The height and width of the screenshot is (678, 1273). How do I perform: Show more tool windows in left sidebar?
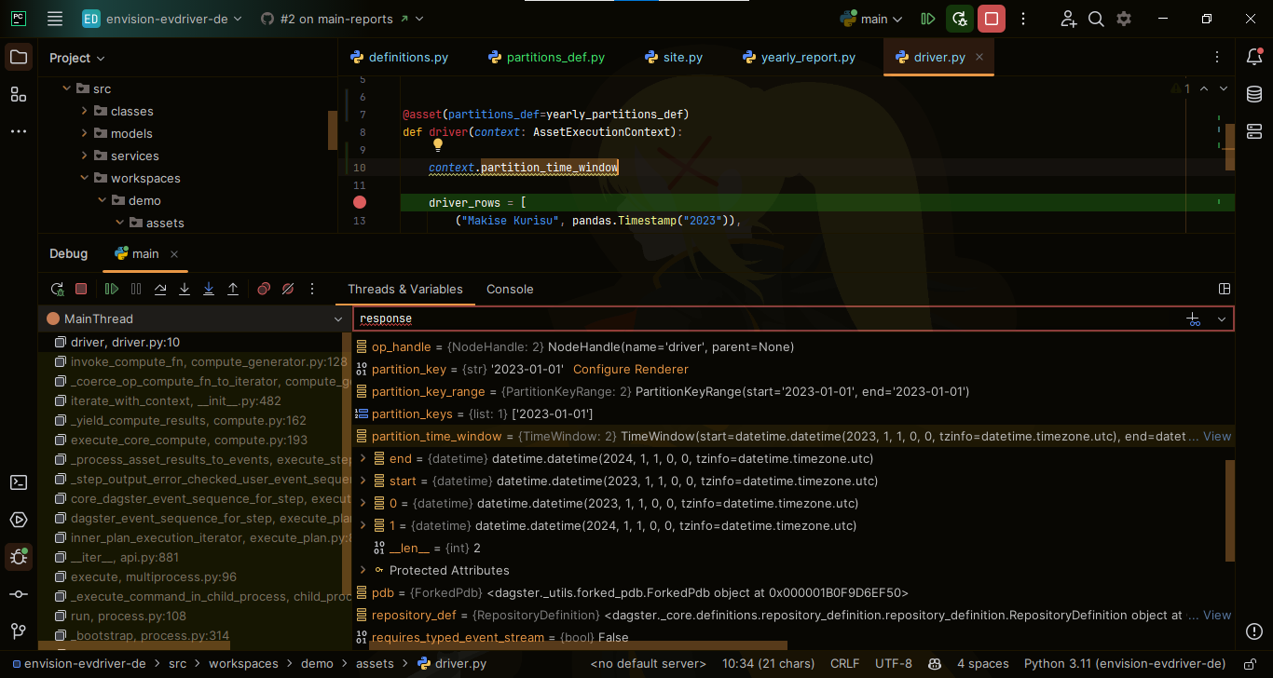point(19,131)
